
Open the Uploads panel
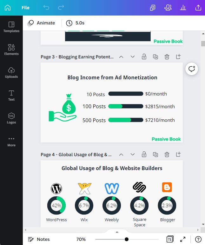coord(11,73)
